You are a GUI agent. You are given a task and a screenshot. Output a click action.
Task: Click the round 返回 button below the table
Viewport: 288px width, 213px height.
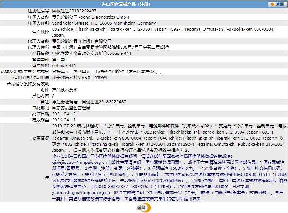[144, 208]
